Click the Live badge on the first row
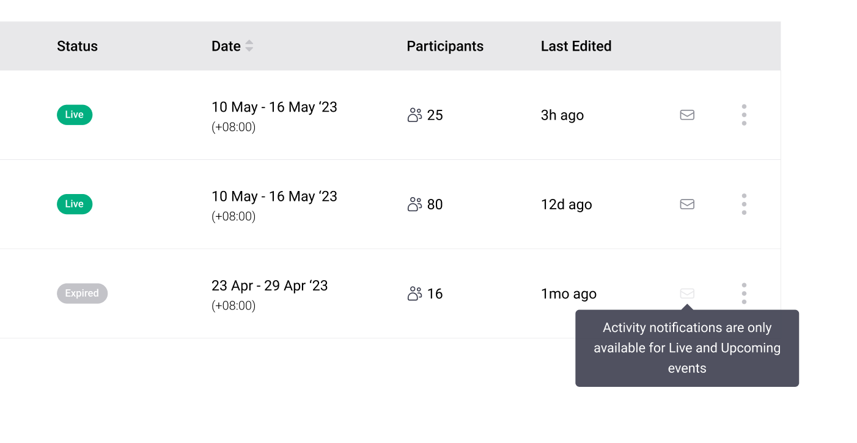 point(75,115)
